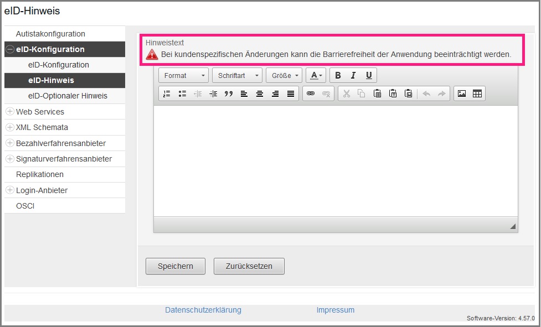Click the Speichern button
This screenshot has height=327, width=541.
click(x=176, y=266)
